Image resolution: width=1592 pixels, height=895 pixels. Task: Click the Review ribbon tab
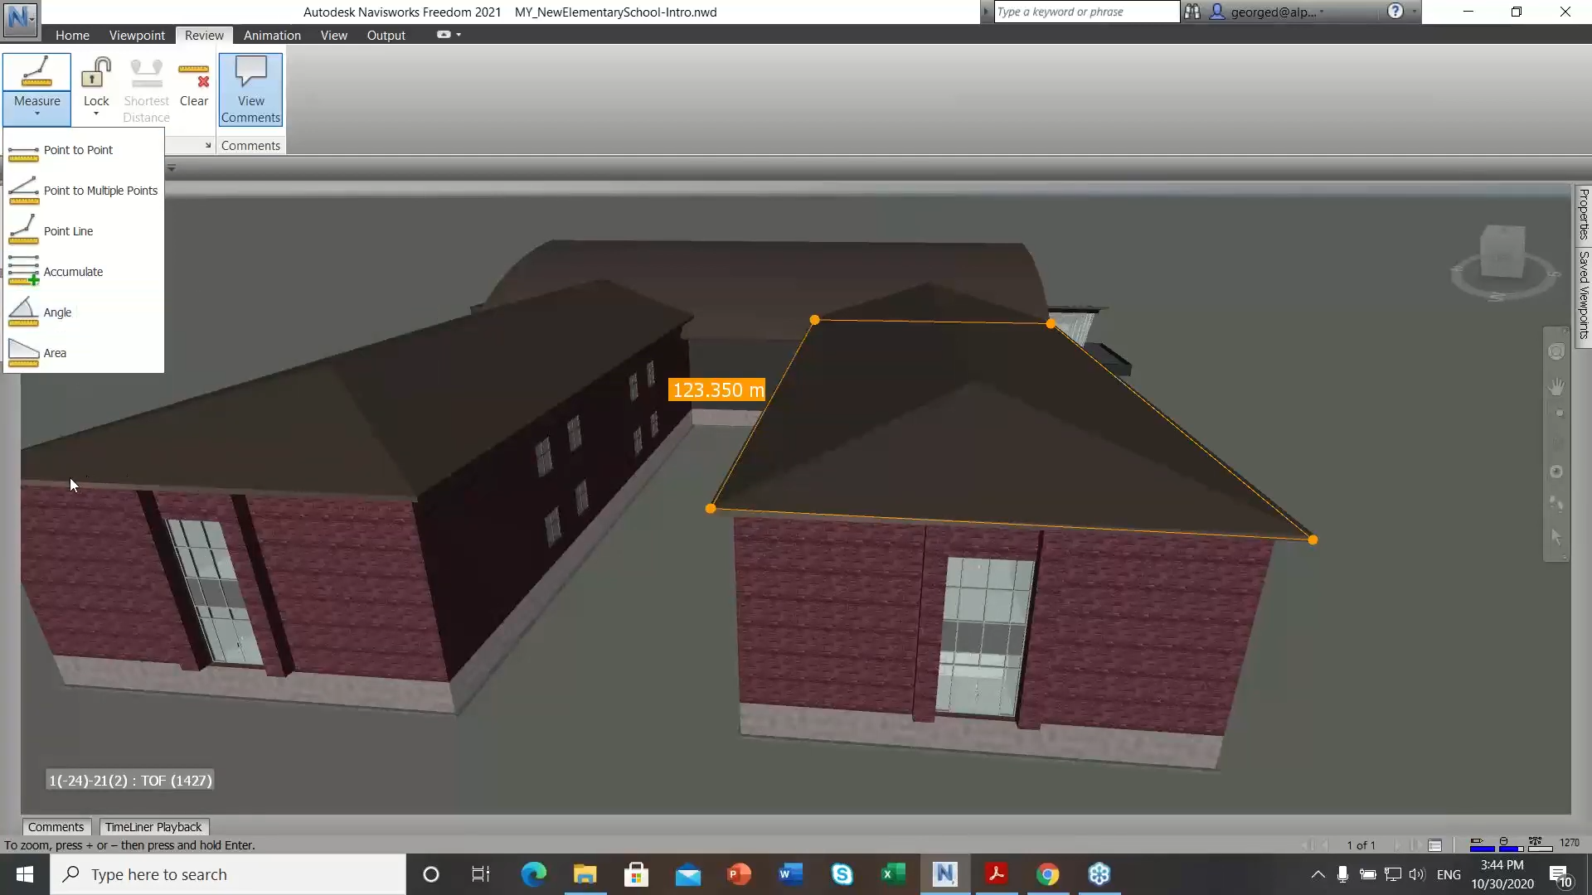pos(203,35)
